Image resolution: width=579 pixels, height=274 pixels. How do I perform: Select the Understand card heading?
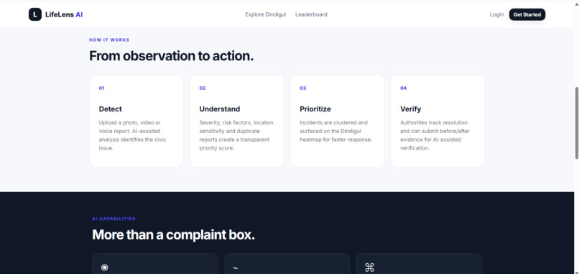[220, 109]
